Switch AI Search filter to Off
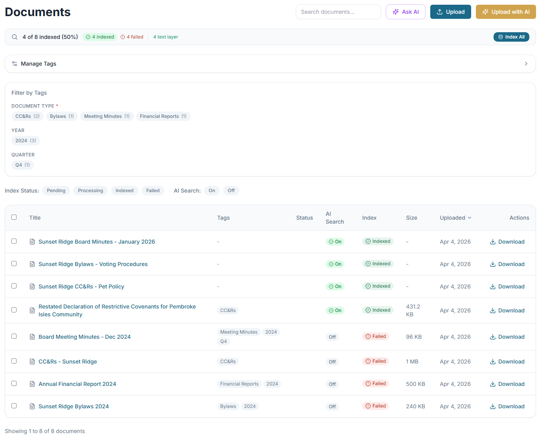The height and width of the screenshot is (437, 538). point(231,190)
